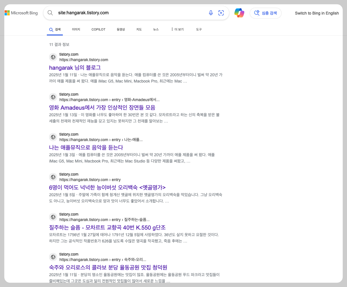The width and height of the screenshot is (347, 287).
Task: Open the 도구 options
Action: click(x=199, y=29)
